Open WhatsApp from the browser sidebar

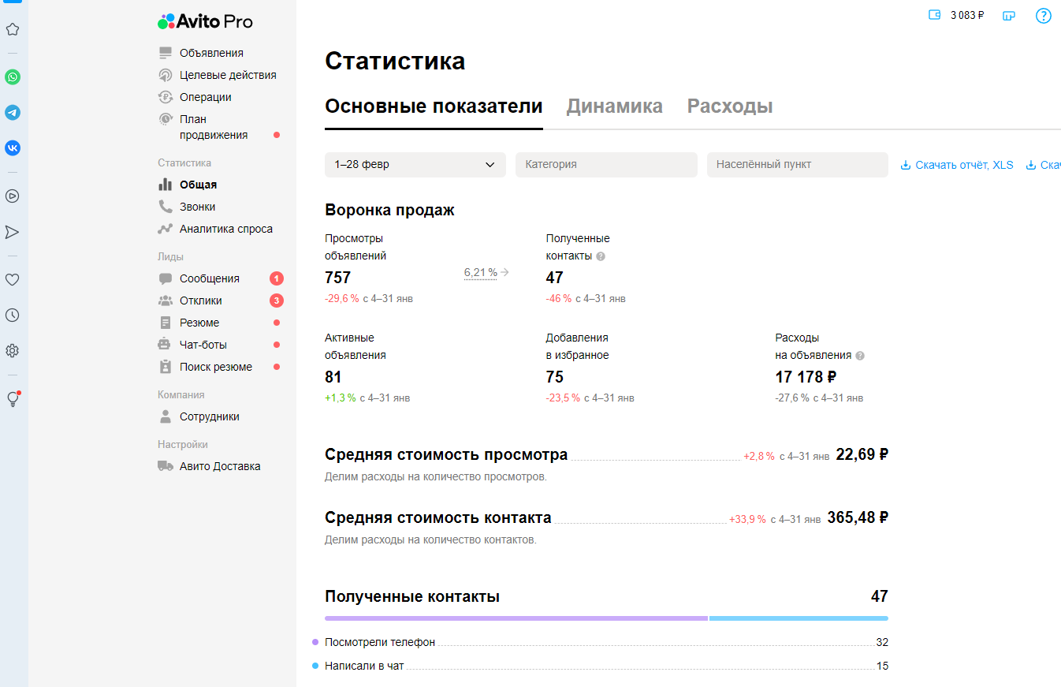coord(13,77)
